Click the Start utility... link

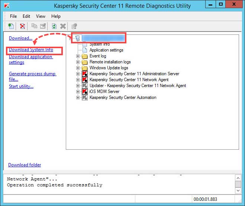coord(21,86)
